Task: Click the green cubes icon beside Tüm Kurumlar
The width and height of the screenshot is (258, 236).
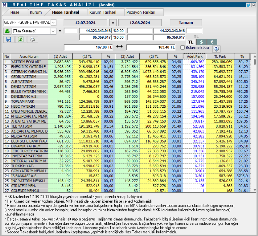Action: [x=7, y=31]
